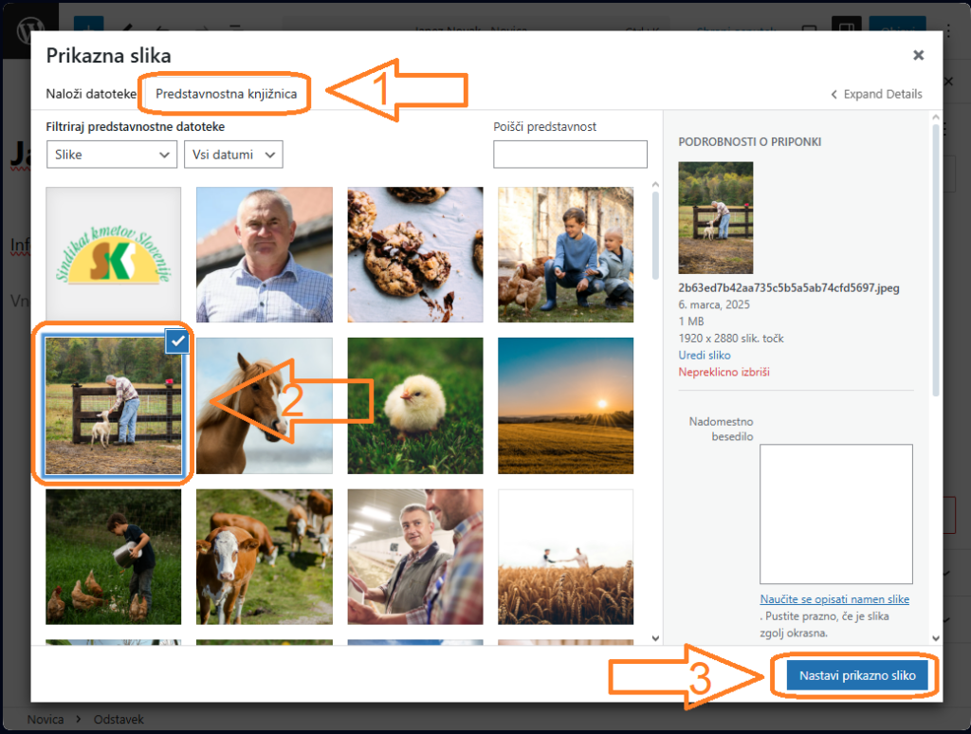971x734 pixels.
Task: Select the yellow chick thumbnail
Action: (414, 405)
